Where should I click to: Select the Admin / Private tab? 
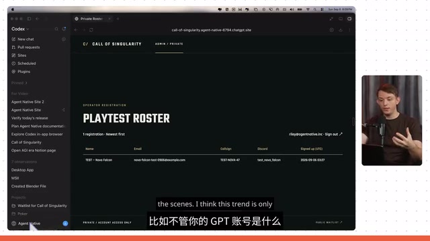point(169,44)
